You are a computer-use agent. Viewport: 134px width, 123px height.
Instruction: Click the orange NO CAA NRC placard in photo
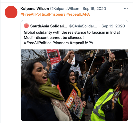(x=75, y=103)
